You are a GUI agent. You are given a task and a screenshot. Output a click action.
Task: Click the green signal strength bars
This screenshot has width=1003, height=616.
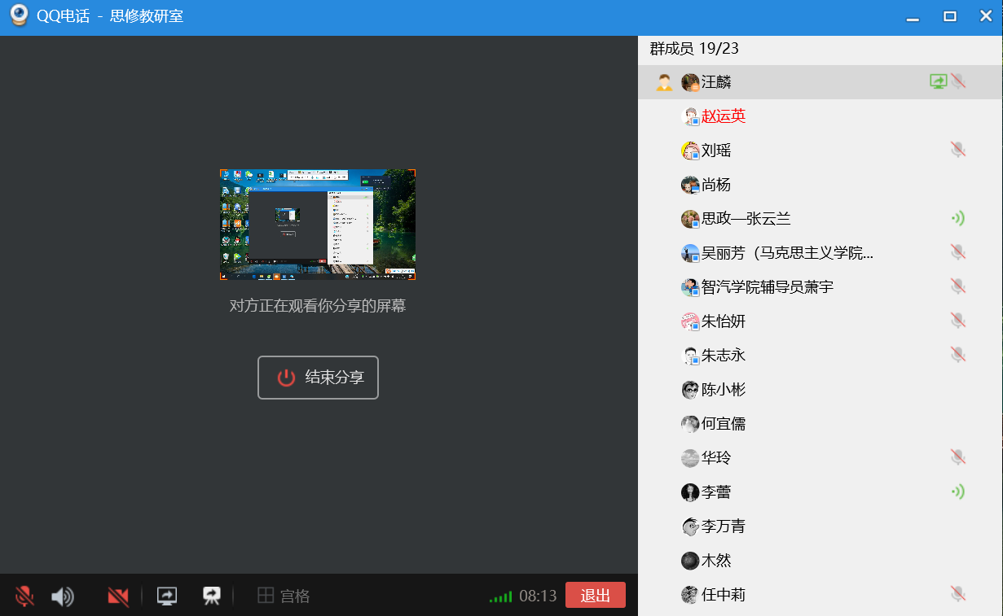pyautogui.click(x=500, y=596)
